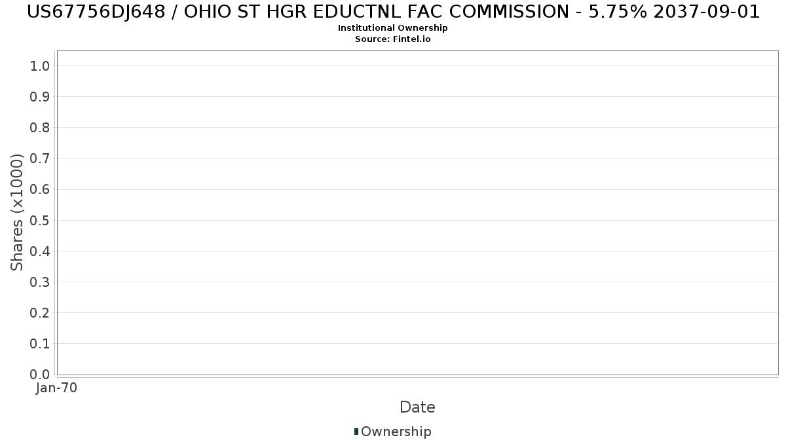
Task: Click the Source: Fintel.io text
Action: pyautogui.click(x=393, y=39)
